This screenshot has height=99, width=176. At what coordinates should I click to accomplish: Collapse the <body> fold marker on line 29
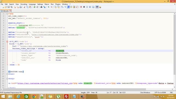pyautogui.click(x=7, y=79)
